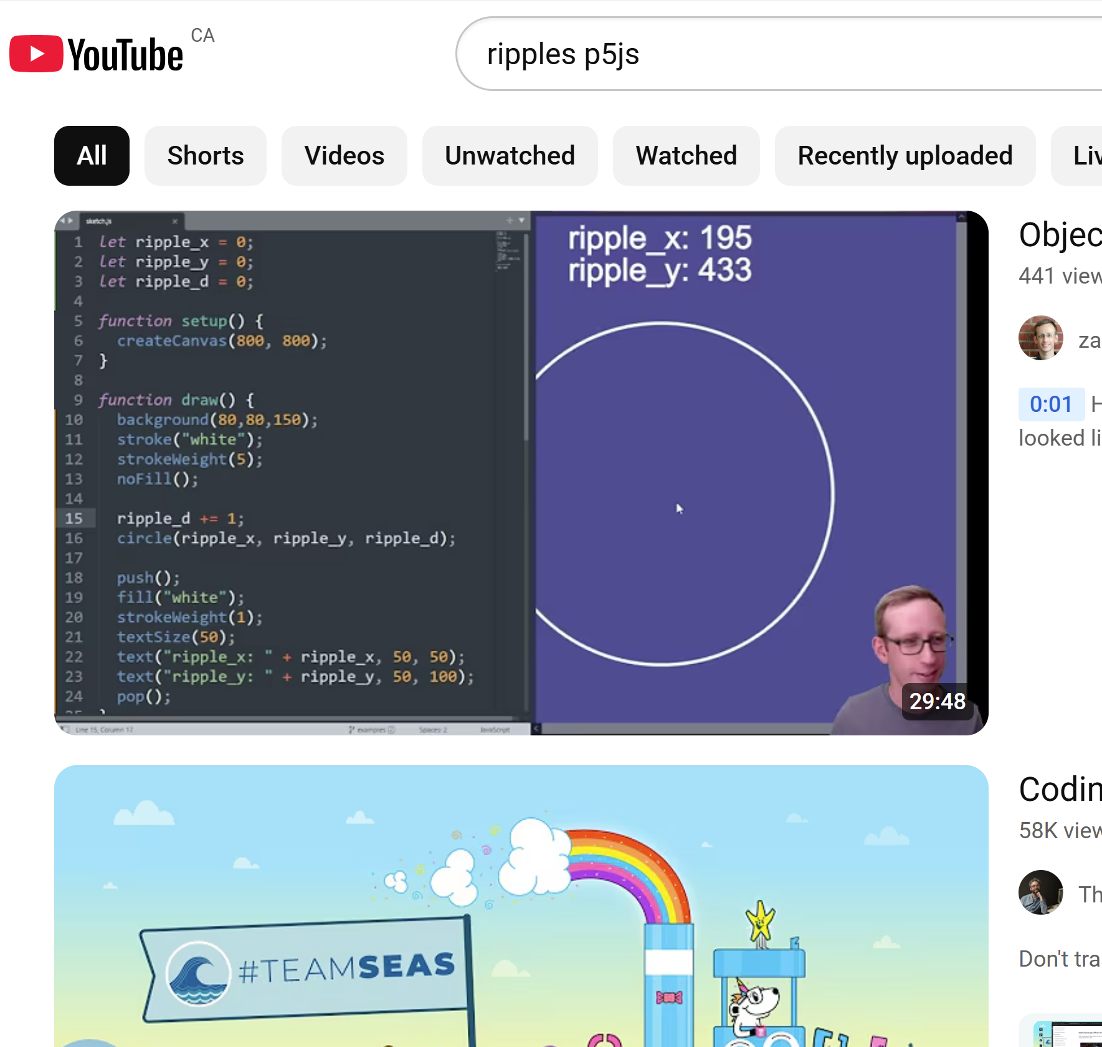Viewport: 1102px width, 1047px height.
Task: Toggle the Unwatched filter chip
Action: tap(509, 156)
